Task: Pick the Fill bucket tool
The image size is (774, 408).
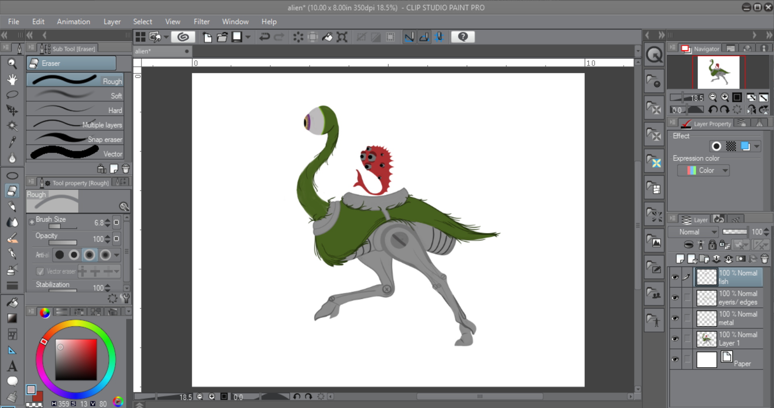Action: pyautogui.click(x=12, y=302)
